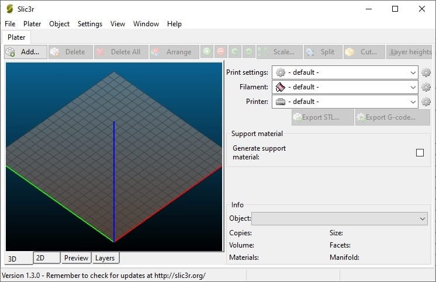Click the Materials: label in Info

coord(244,257)
